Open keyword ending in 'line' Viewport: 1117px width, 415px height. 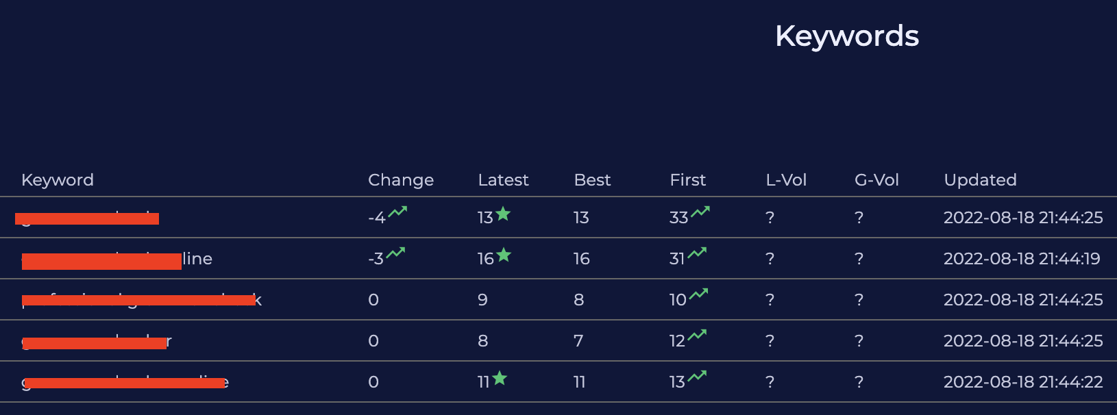coord(117,259)
